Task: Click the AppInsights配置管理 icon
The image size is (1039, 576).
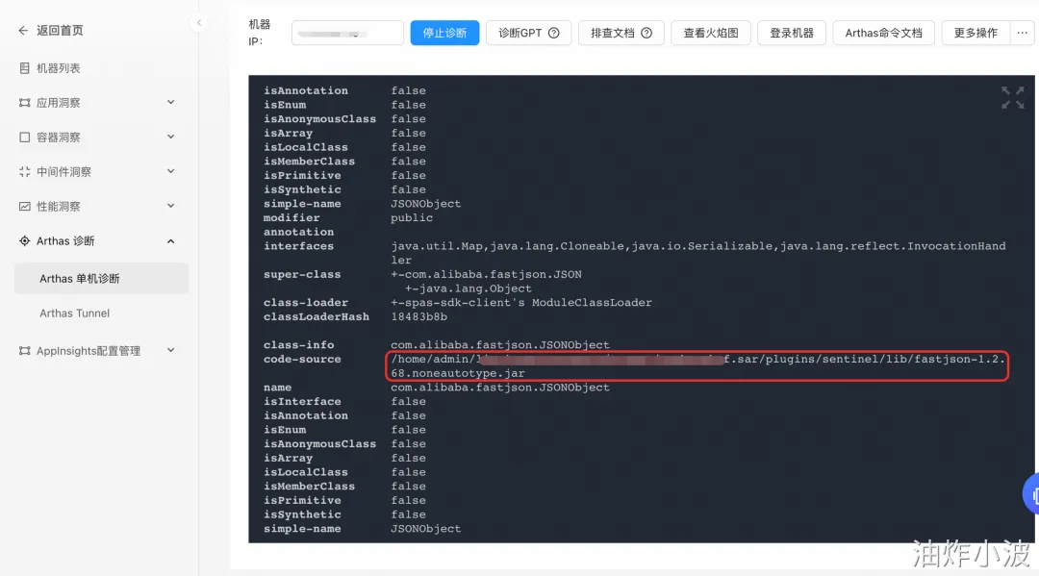Action: coord(24,351)
